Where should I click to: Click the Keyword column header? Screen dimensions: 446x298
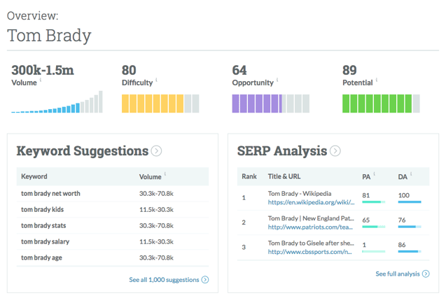pos(34,176)
